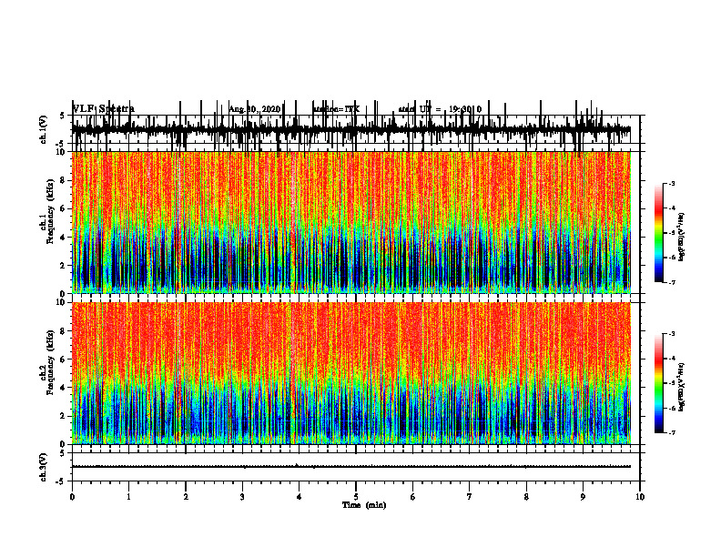Click inside the ch.1 spectrogram panel
Image resolution: width=721 pixels, height=557 pixels.
click(351, 222)
